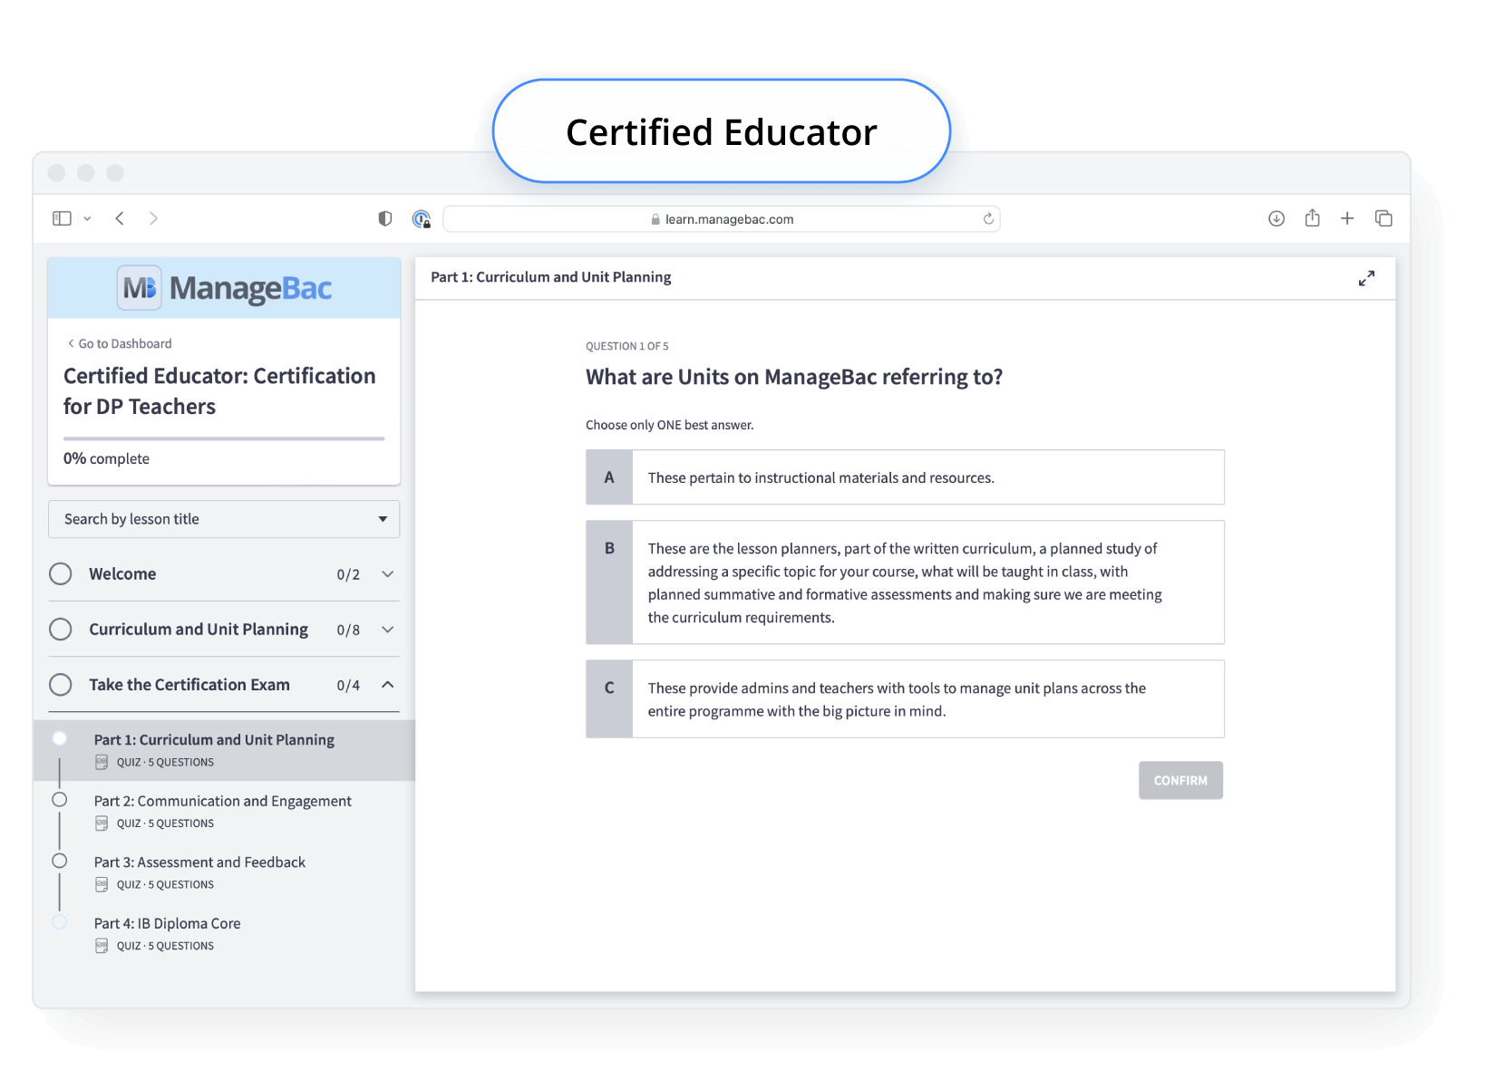1495x1088 pixels.
Task: Open the sidebar options chevron in the toolbar
Action: click(x=87, y=219)
